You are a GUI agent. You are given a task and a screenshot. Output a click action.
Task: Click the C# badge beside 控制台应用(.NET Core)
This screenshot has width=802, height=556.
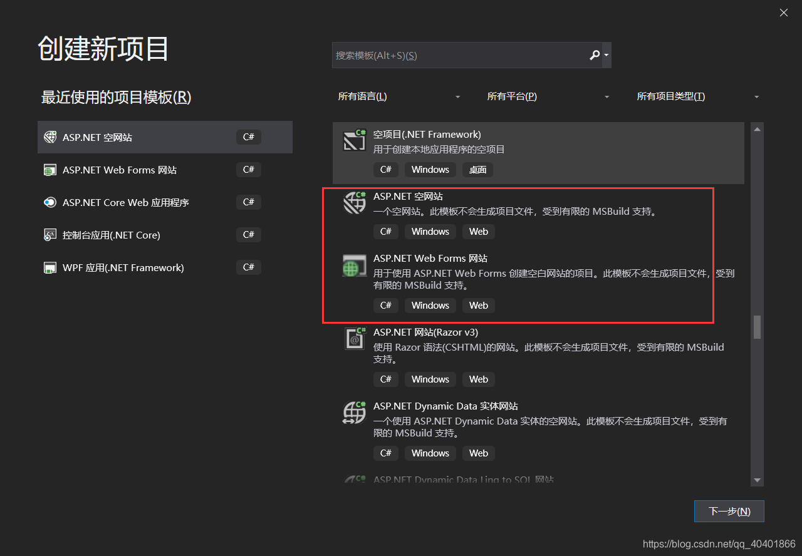(x=249, y=235)
